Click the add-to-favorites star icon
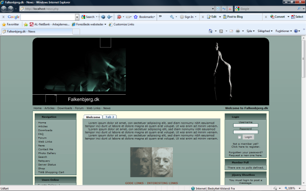306x191 pixels. [x=26, y=24]
